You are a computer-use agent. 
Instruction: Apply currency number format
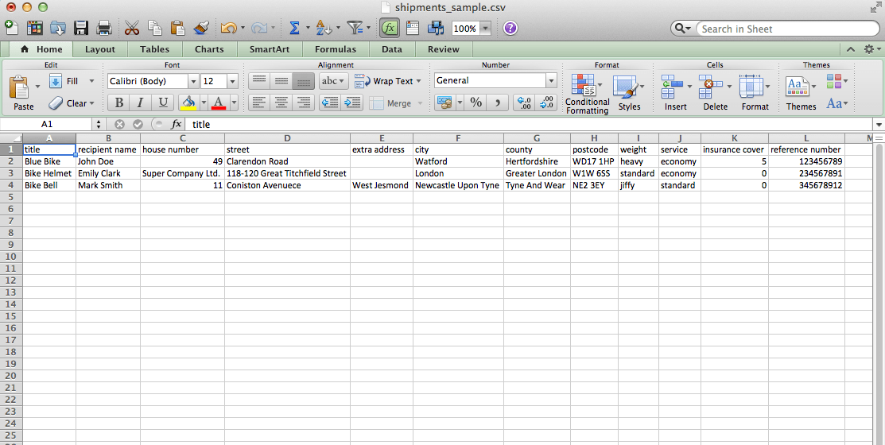click(x=444, y=103)
